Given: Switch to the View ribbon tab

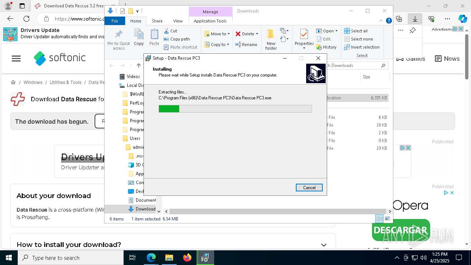Looking at the screenshot, I should click(178, 21).
